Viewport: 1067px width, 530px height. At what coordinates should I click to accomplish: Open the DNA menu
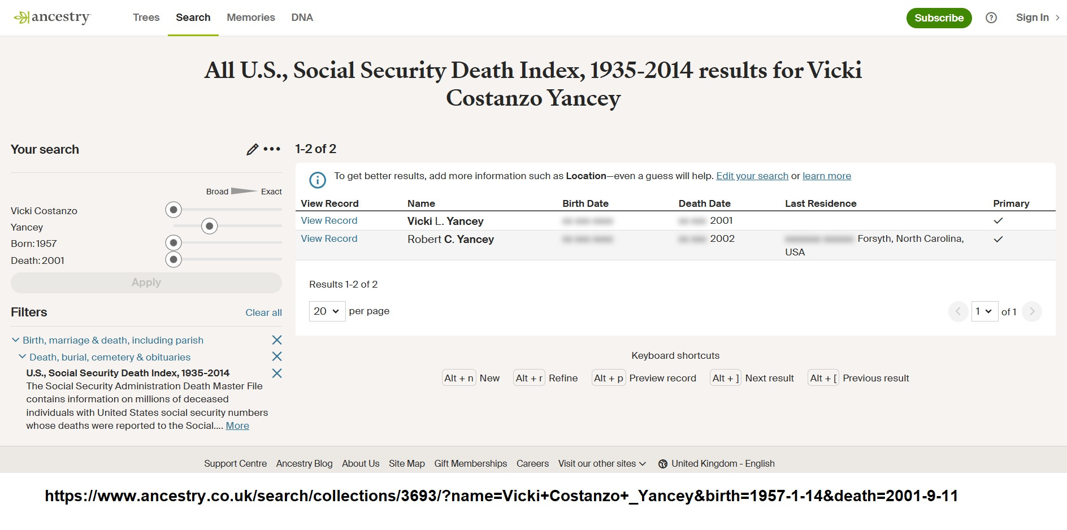click(302, 18)
